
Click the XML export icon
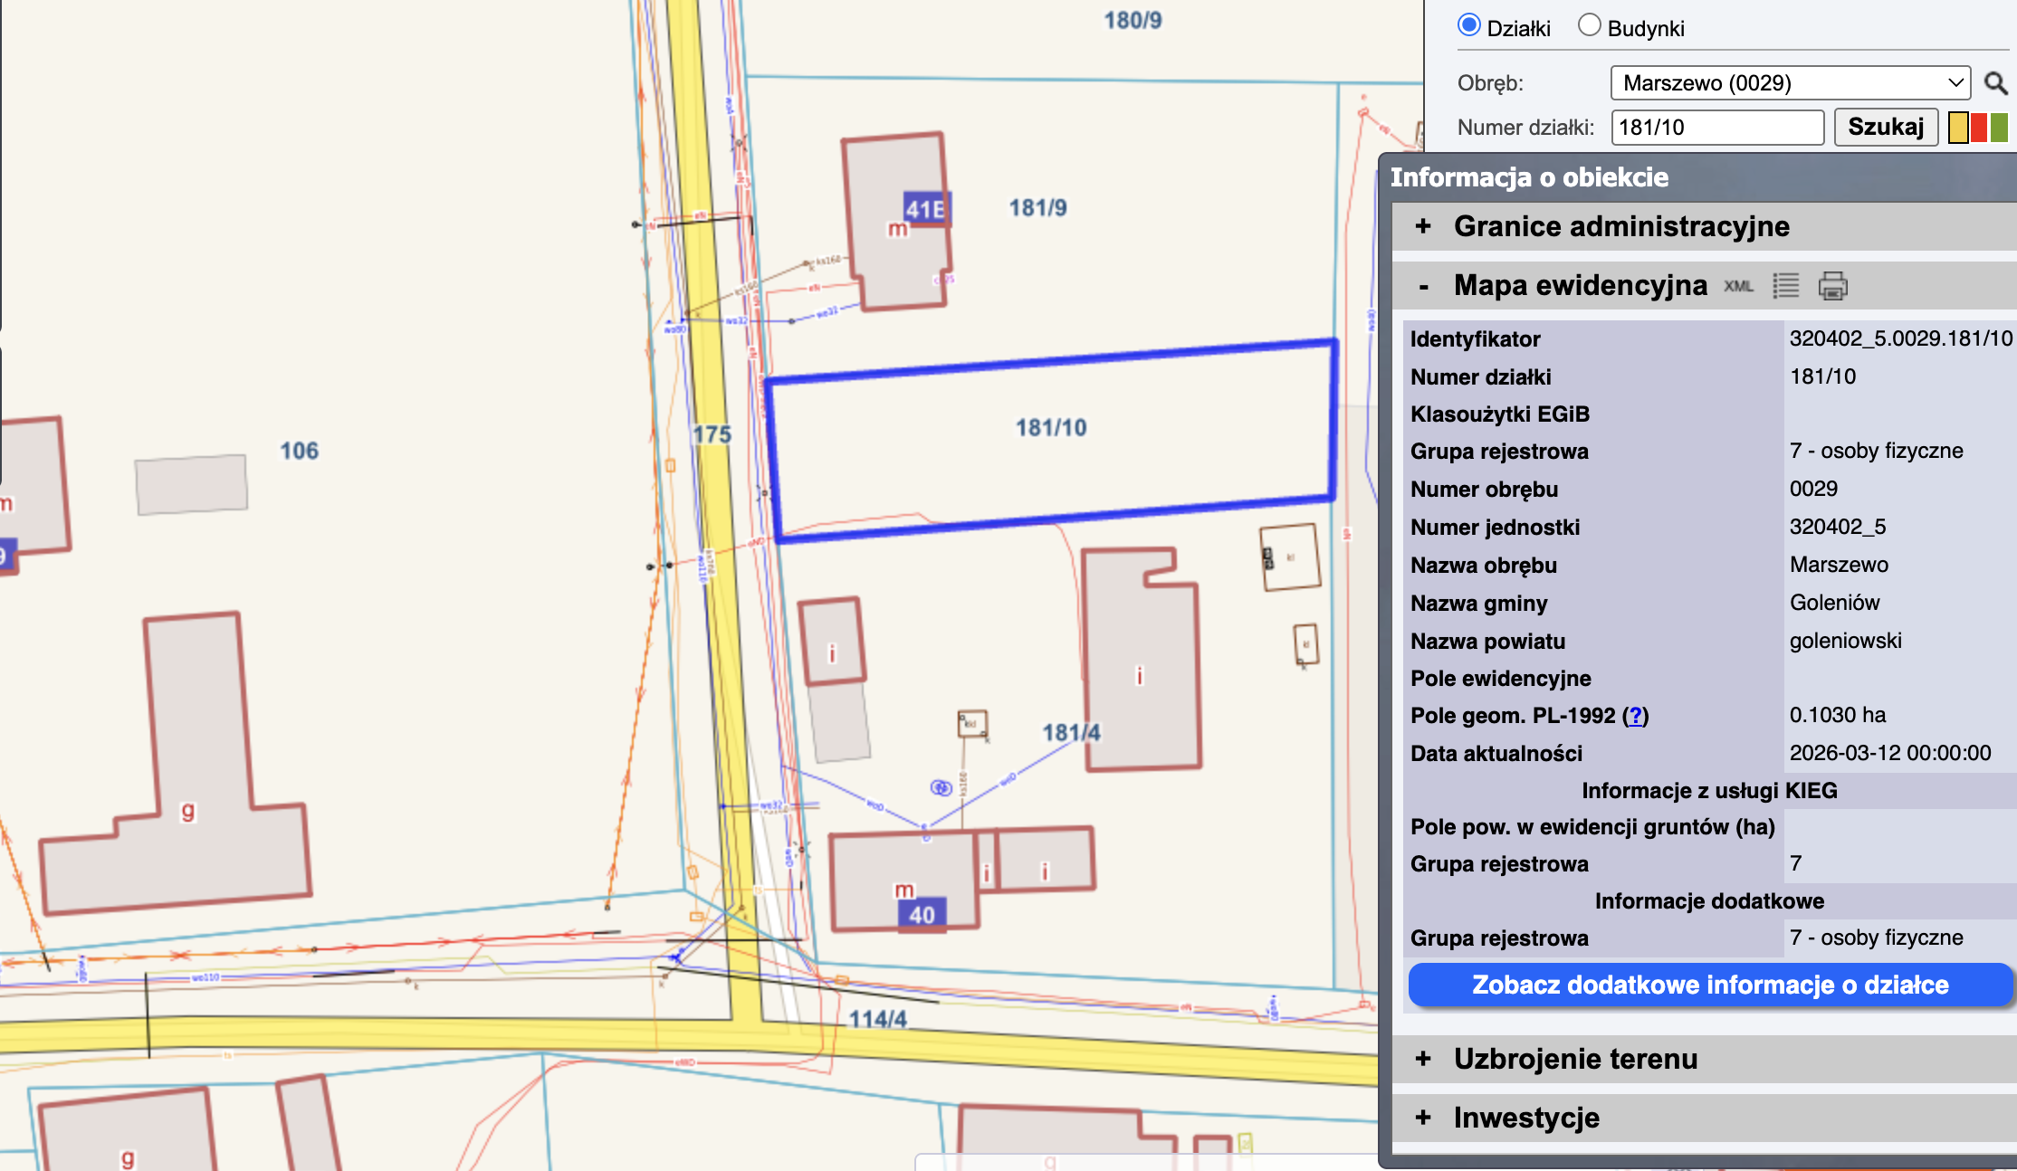(x=1738, y=286)
